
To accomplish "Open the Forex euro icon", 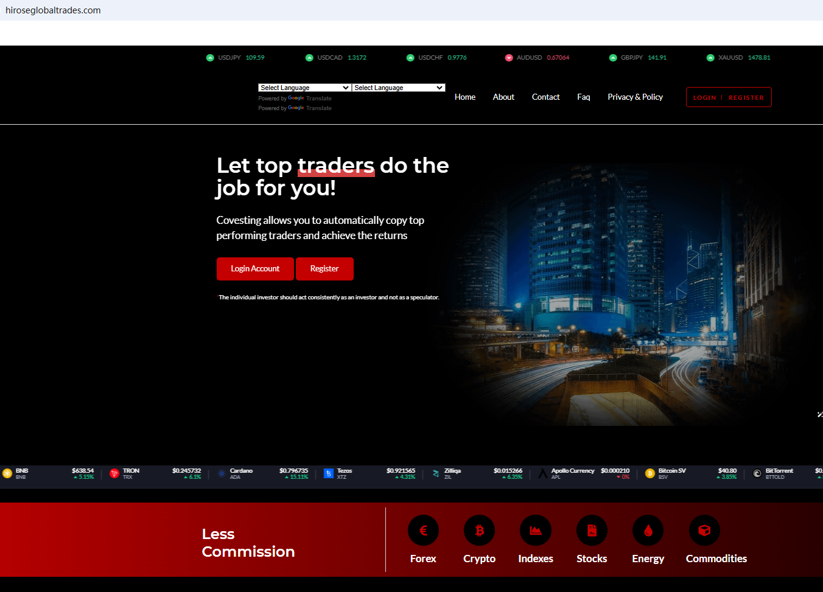I will click(423, 531).
